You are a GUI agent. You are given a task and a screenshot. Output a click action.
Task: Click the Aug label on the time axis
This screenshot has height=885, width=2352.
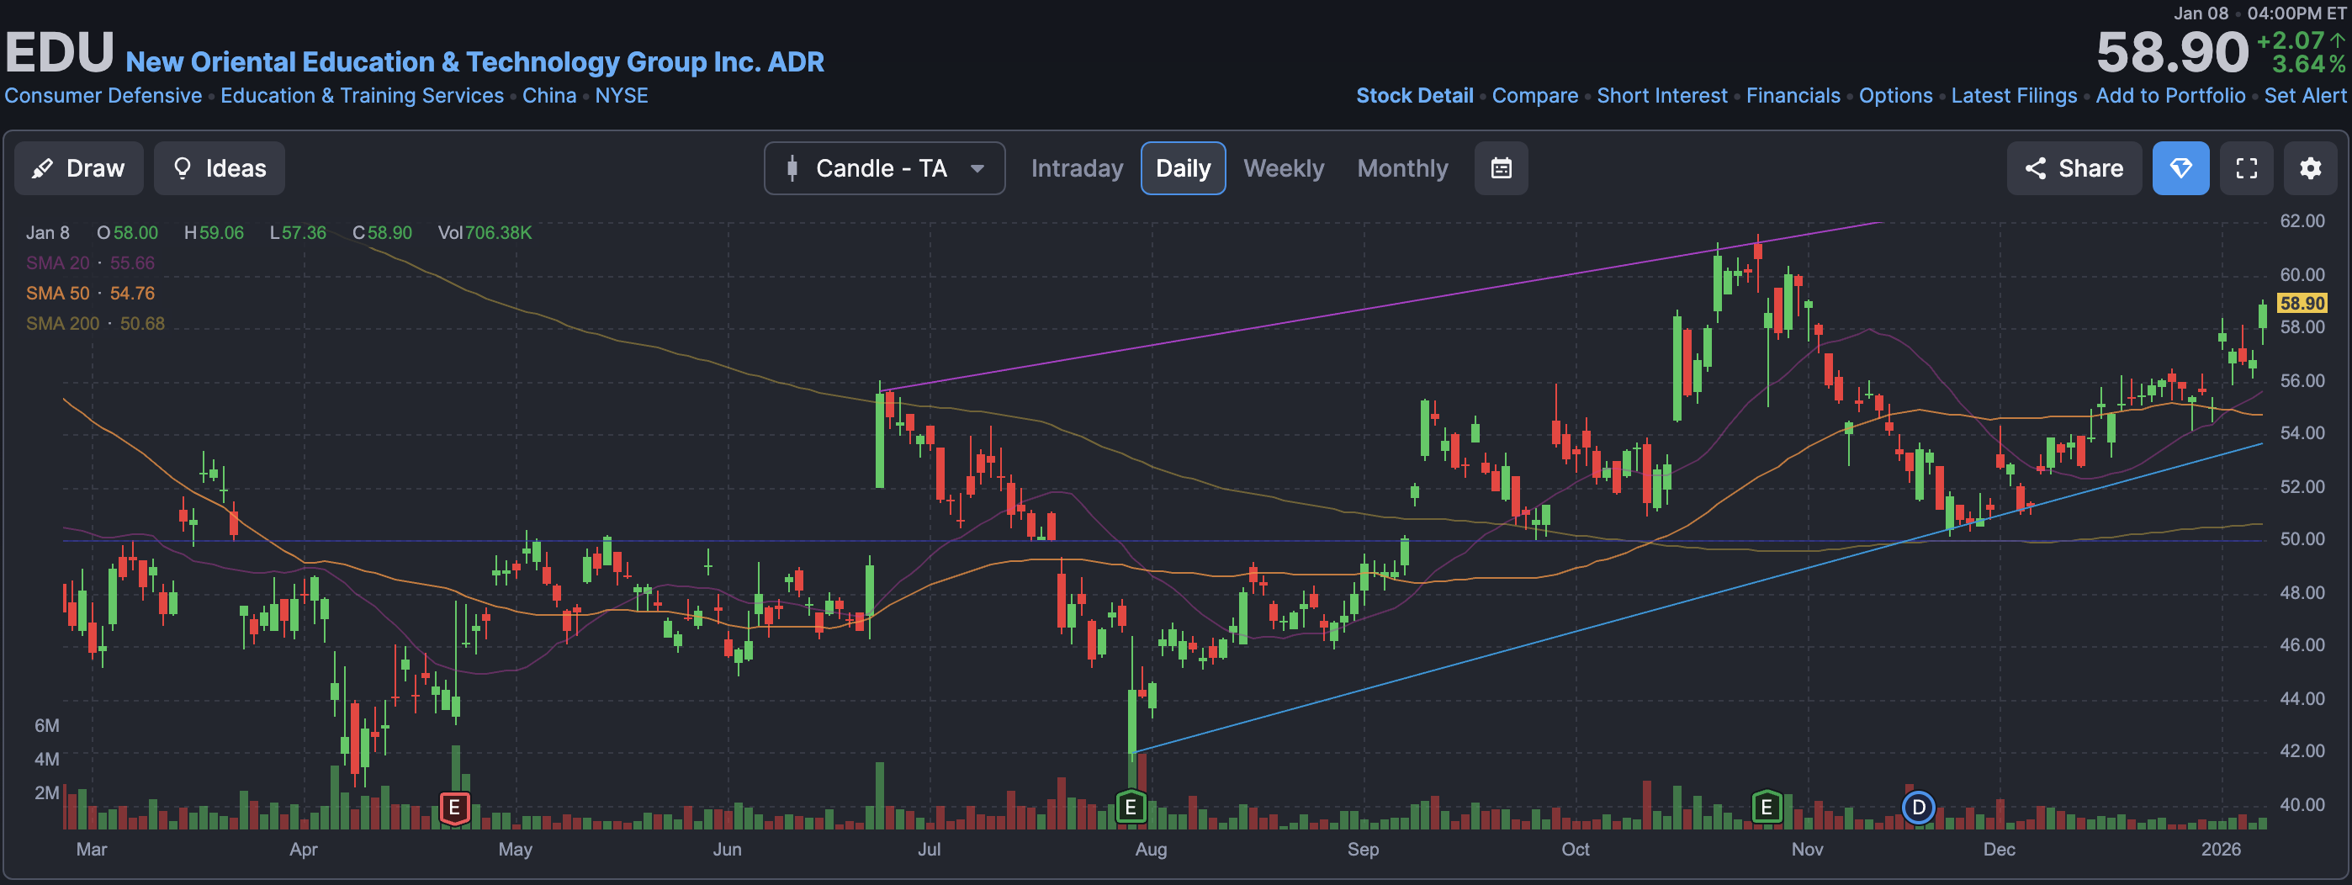[1151, 850]
